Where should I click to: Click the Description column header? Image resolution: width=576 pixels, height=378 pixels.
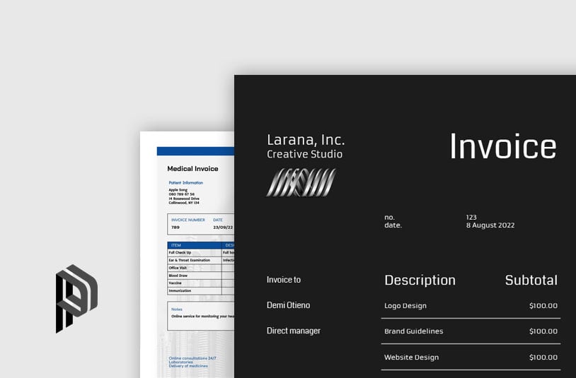420,280
